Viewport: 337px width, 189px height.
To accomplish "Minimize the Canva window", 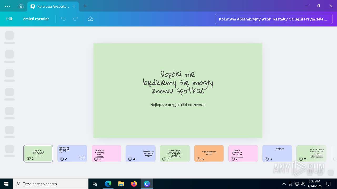I will click(306, 6).
